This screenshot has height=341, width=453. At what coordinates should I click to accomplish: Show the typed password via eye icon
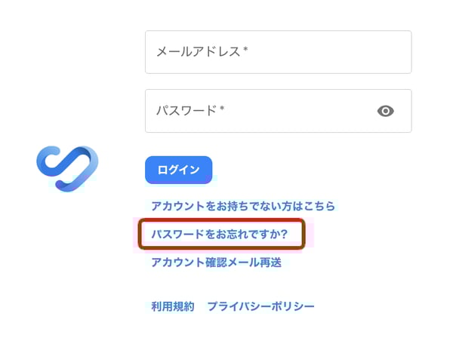pyautogui.click(x=385, y=111)
